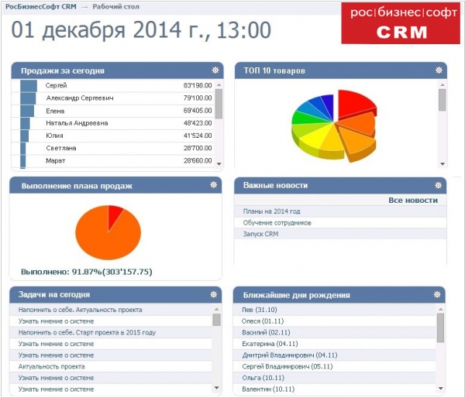Select the Юлия sales row

112,136
